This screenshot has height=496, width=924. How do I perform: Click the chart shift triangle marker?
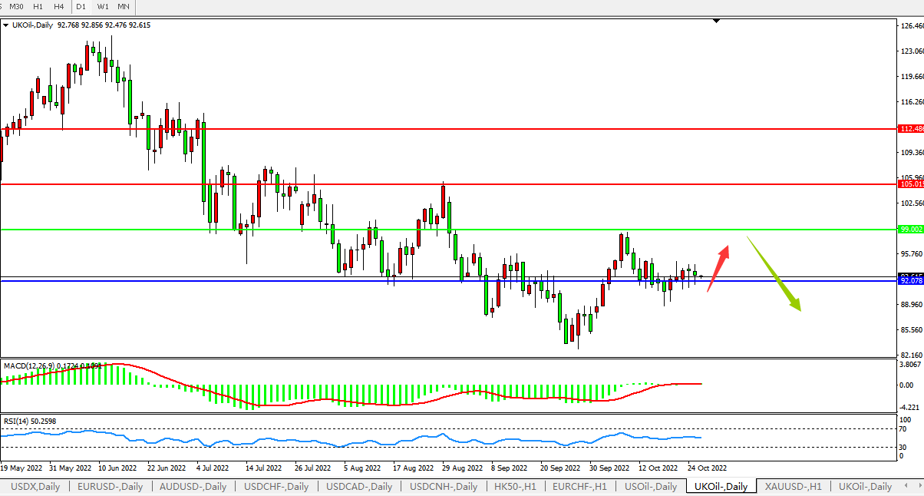pyautogui.click(x=716, y=21)
